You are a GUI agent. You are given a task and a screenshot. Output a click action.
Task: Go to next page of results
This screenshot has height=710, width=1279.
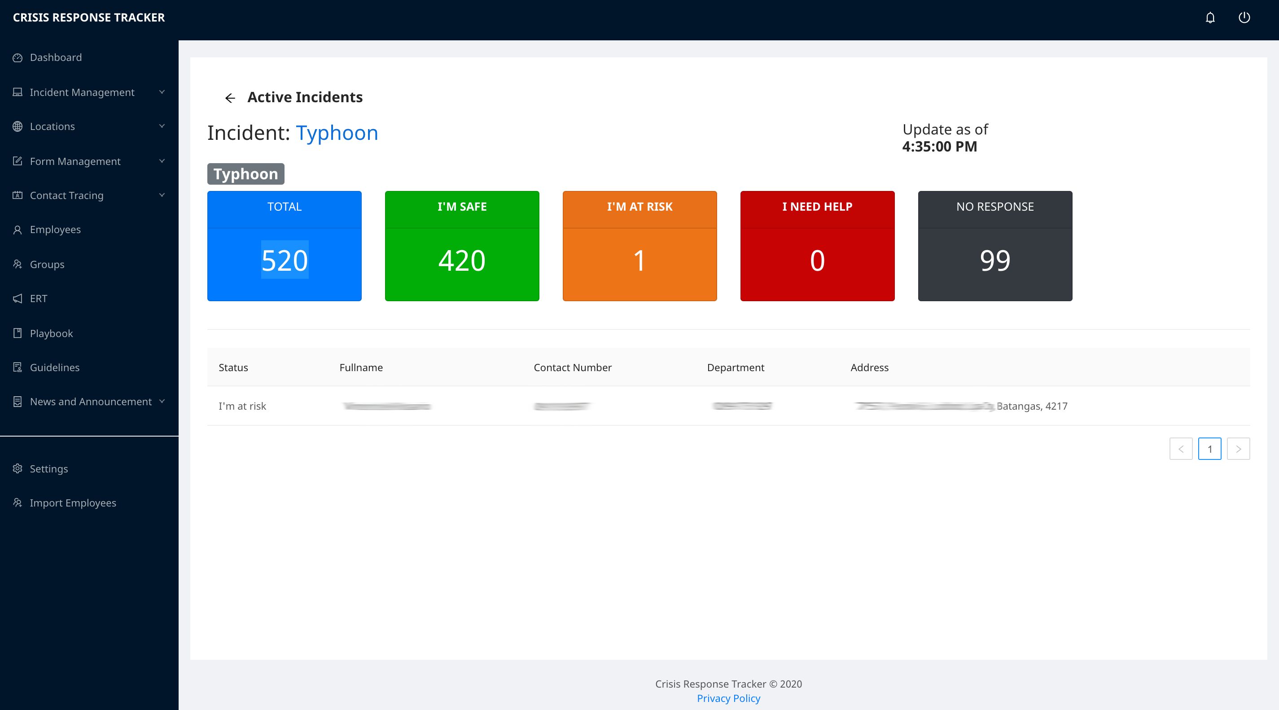coord(1238,449)
